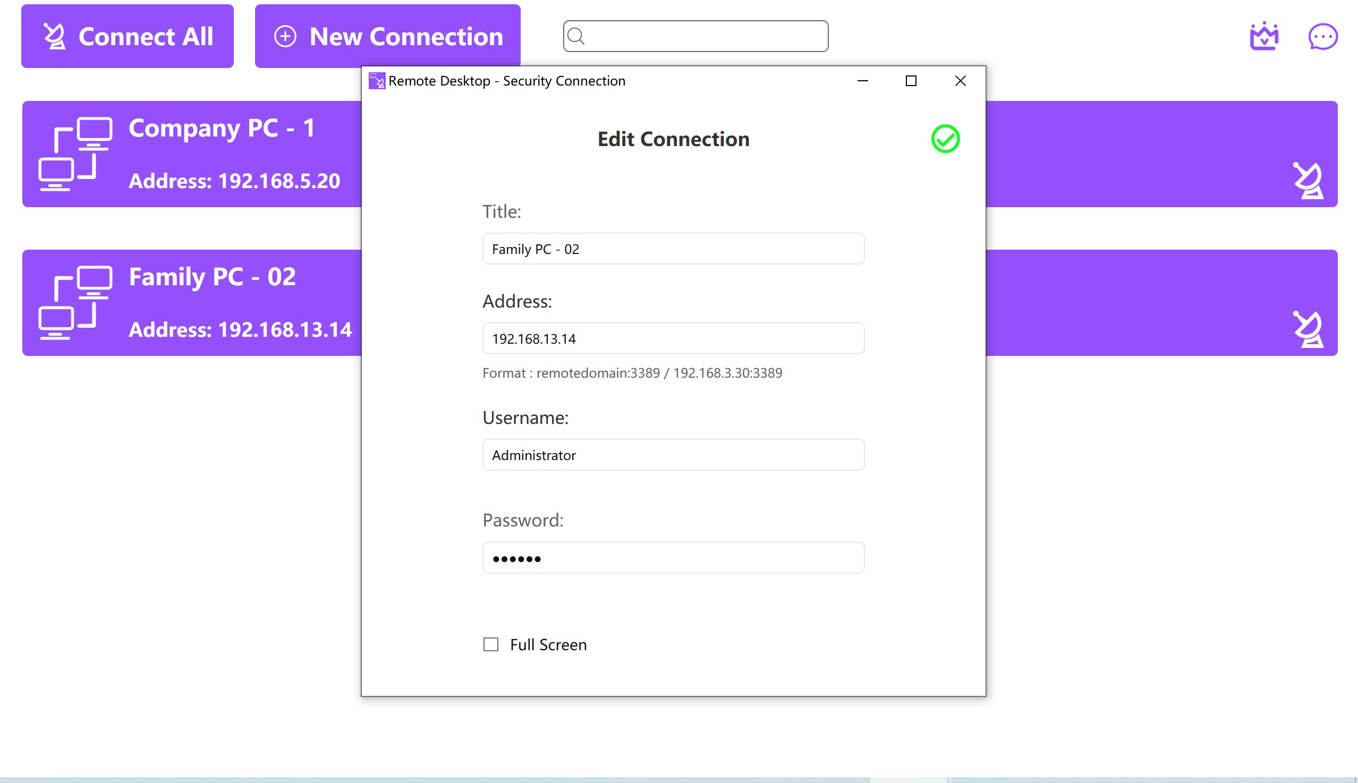
Task: Click the Remote Desktop icon in the dialog title bar
Action: click(377, 80)
